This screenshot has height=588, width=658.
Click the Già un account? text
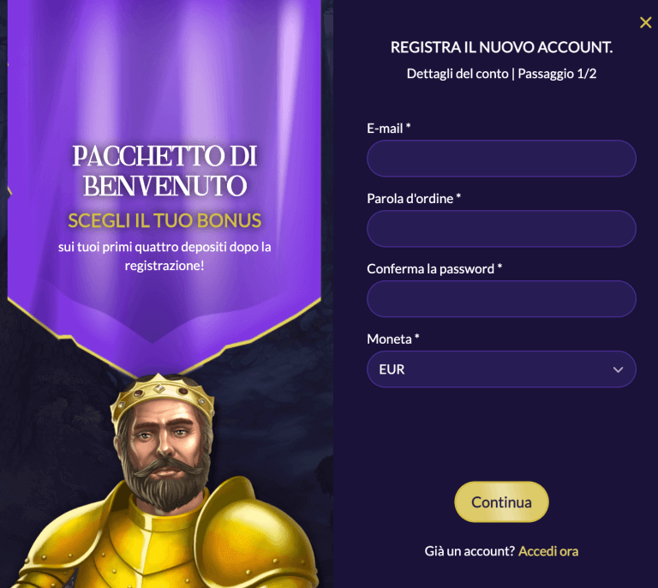pos(470,551)
